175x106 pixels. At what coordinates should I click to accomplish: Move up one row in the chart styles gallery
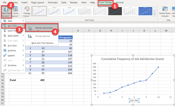[154, 8]
